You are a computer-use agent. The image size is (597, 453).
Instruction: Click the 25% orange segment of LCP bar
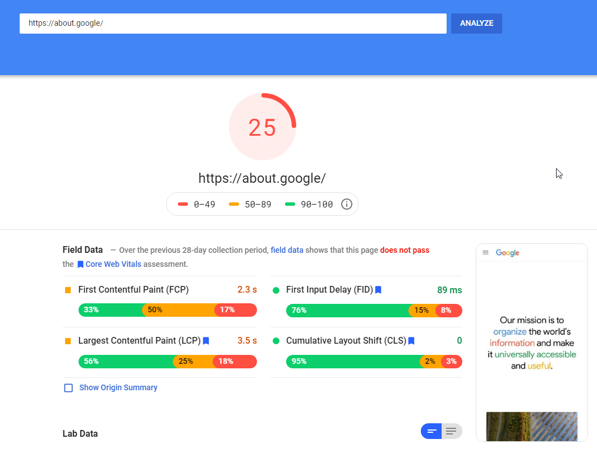[193, 362]
